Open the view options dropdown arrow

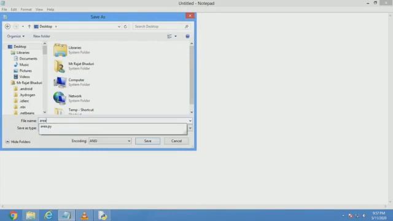(176, 36)
